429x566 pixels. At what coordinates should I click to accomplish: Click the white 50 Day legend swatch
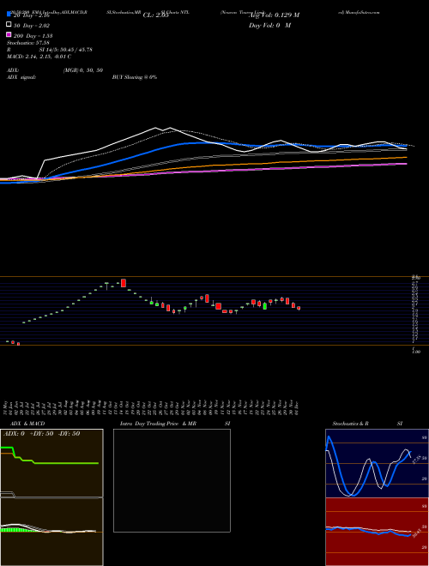tap(9, 25)
